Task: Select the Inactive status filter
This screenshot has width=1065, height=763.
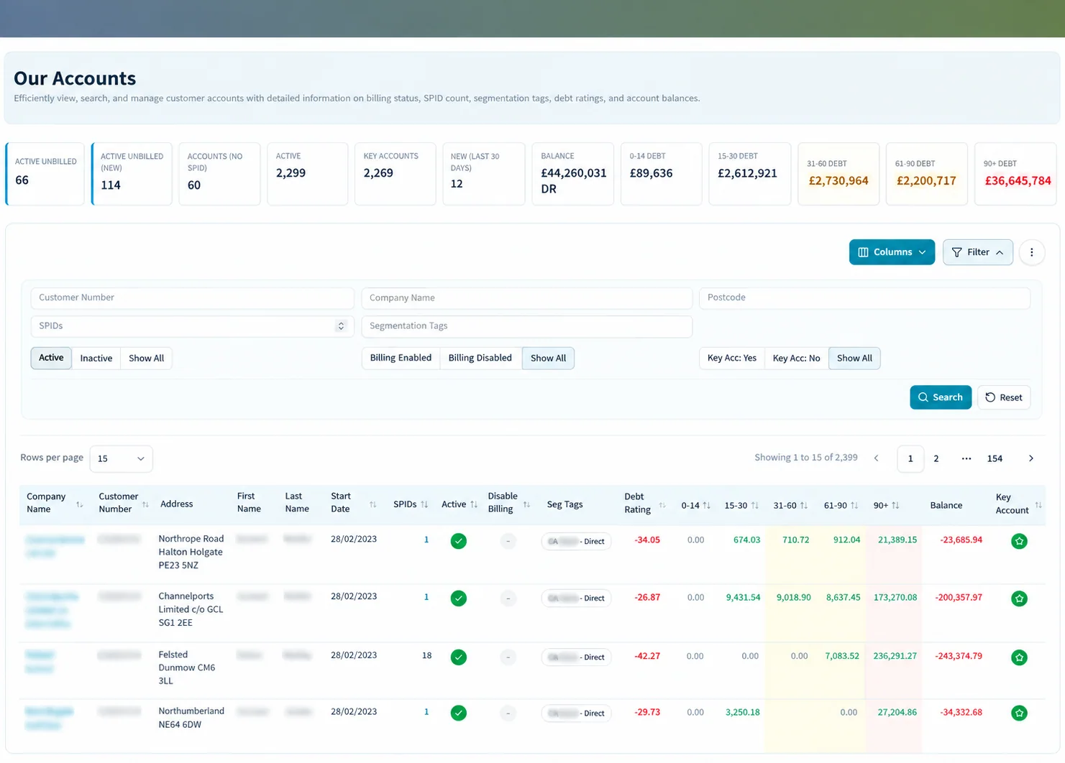Action: click(96, 358)
